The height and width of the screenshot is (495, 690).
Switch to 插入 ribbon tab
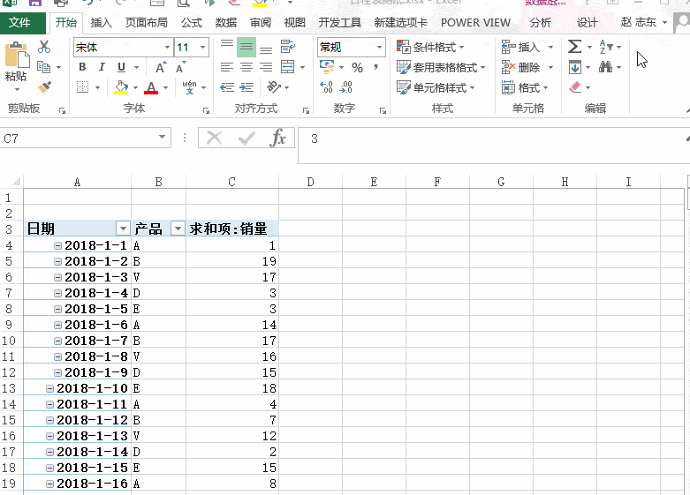pyautogui.click(x=102, y=22)
